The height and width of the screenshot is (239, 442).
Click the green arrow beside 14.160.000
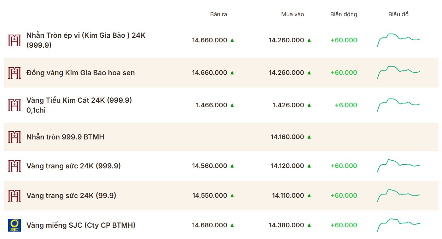309,137
